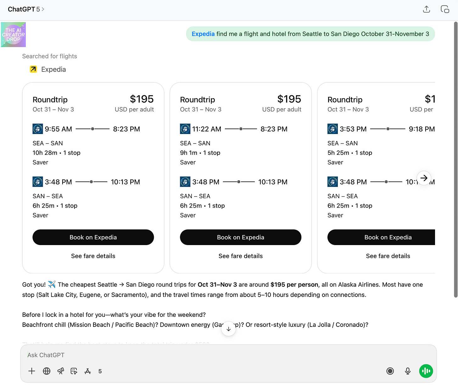
Task: See fare details for the second flight
Action: tap(240, 256)
